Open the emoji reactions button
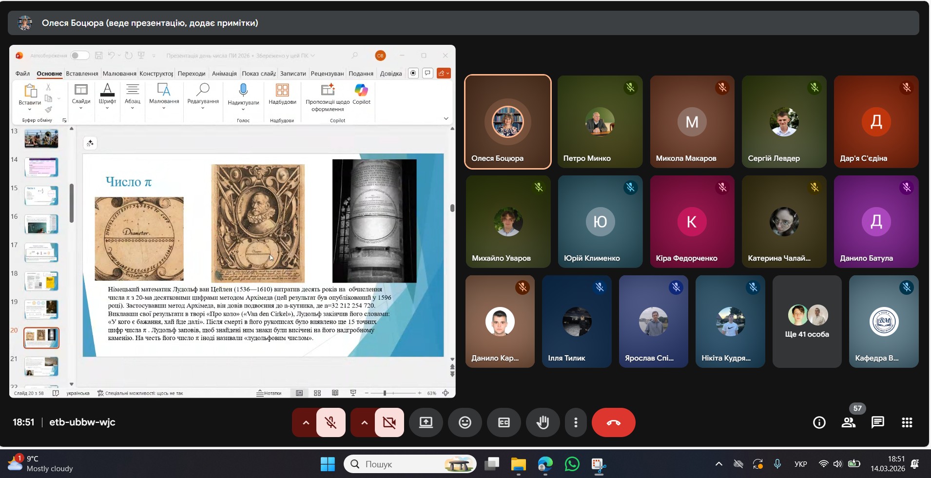 pos(465,422)
